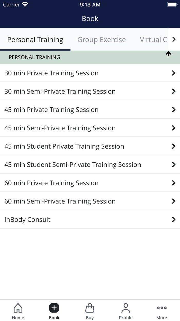Tap the More three-dots icon

click(162, 308)
